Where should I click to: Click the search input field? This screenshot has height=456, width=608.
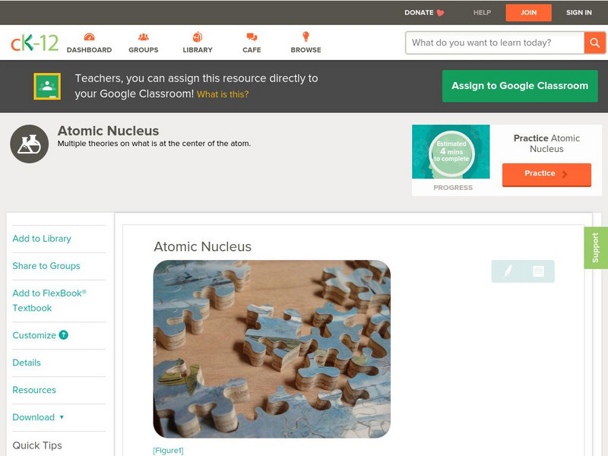tap(495, 43)
